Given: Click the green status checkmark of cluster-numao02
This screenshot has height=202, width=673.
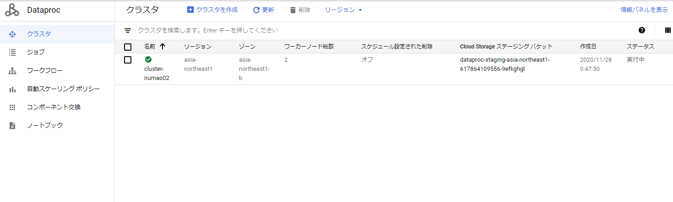Looking at the screenshot, I should [148, 60].
